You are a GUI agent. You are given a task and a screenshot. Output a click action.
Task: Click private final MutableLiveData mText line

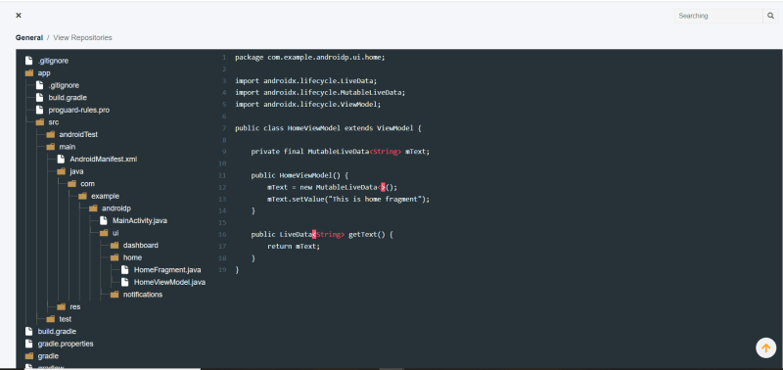[x=340, y=152]
